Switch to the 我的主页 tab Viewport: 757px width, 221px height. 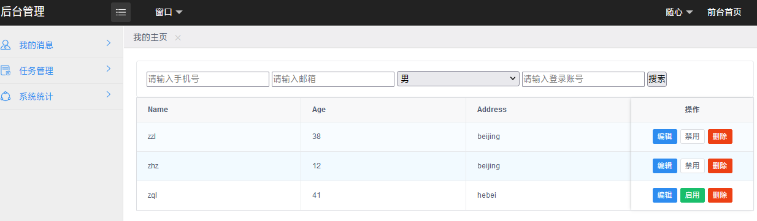pos(150,37)
